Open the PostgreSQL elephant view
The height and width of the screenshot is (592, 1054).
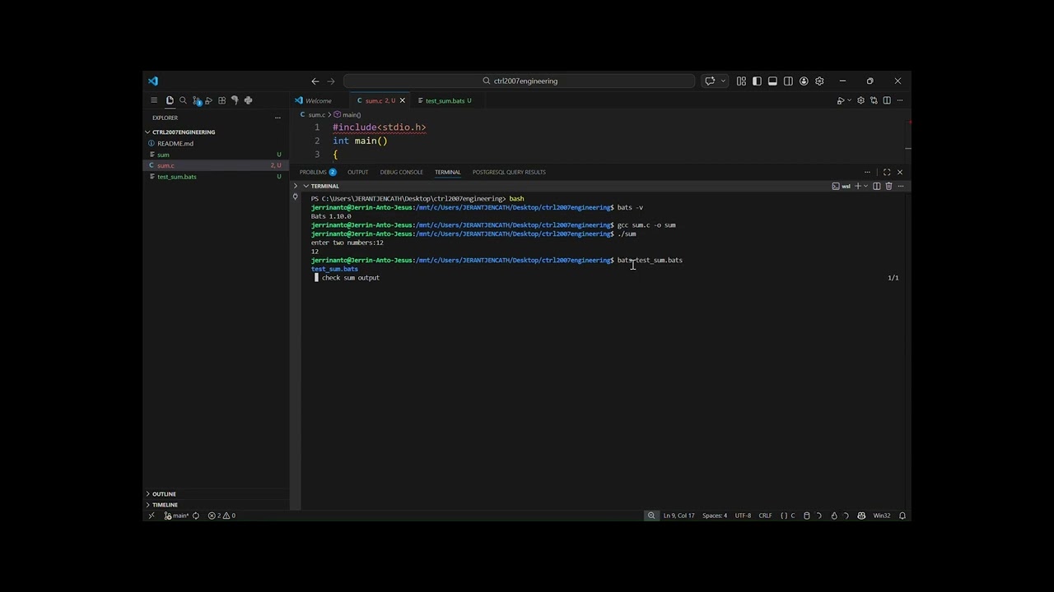pos(235,100)
